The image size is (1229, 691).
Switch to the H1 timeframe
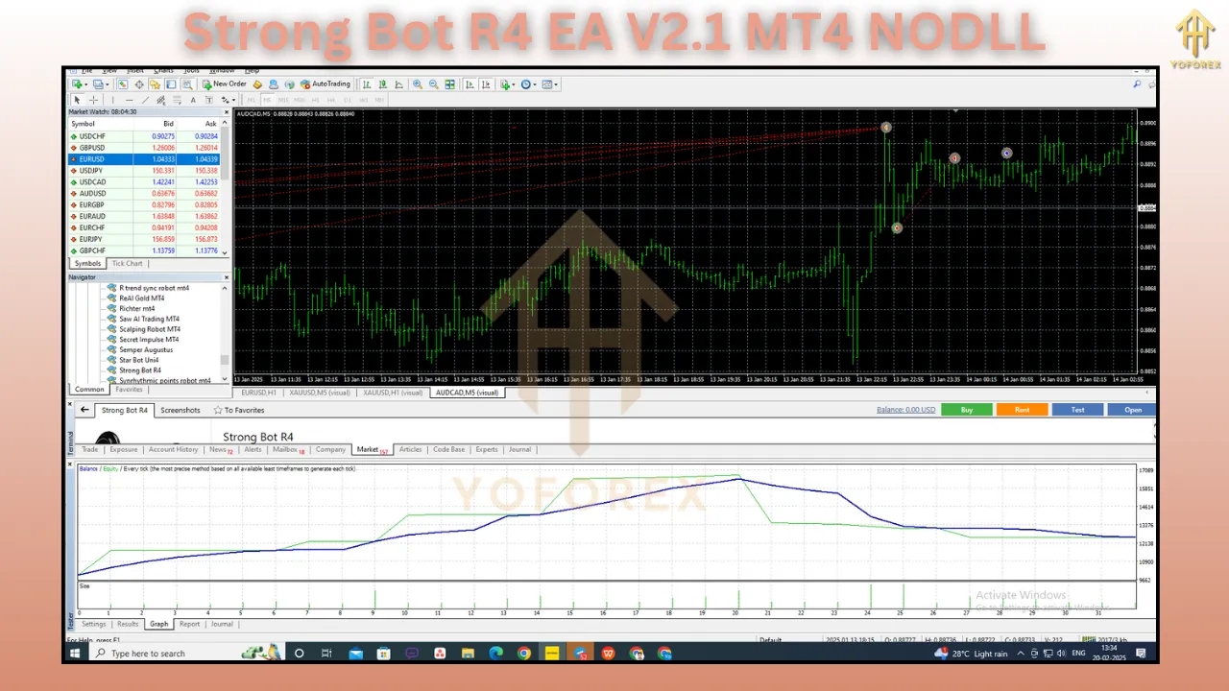tap(315, 100)
